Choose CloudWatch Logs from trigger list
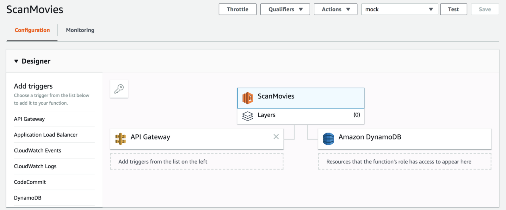Viewport: 506px width, 210px height. (x=35, y=166)
